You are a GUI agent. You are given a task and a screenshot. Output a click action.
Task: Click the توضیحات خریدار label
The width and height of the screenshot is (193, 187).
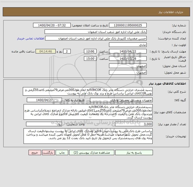(176, 136)
